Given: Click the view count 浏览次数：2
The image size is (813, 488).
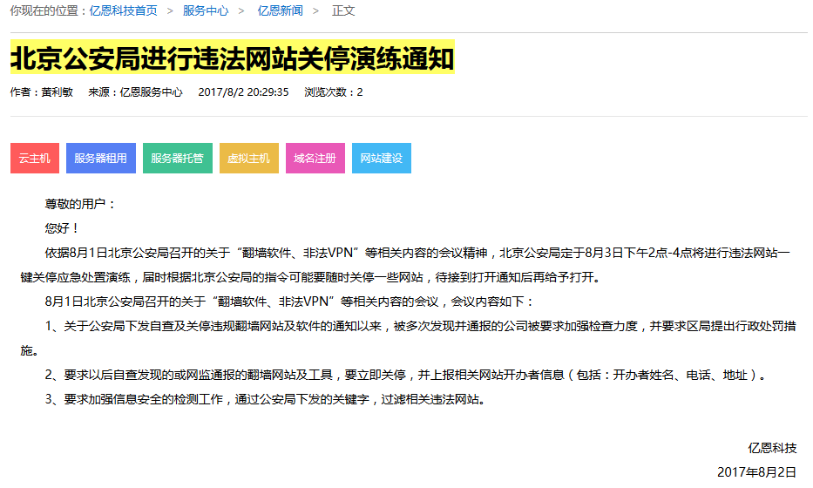Looking at the screenshot, I should (x=334, y=92).
